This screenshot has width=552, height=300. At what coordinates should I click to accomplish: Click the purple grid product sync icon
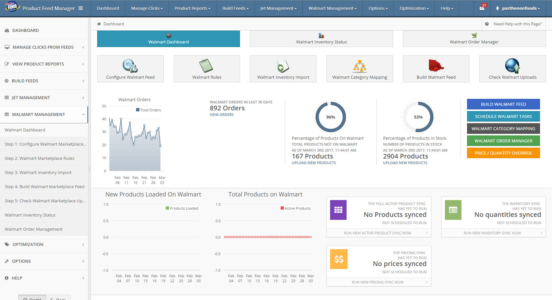[338, 210]
